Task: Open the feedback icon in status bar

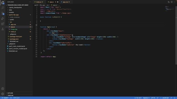Action: [x=171, y=98]
